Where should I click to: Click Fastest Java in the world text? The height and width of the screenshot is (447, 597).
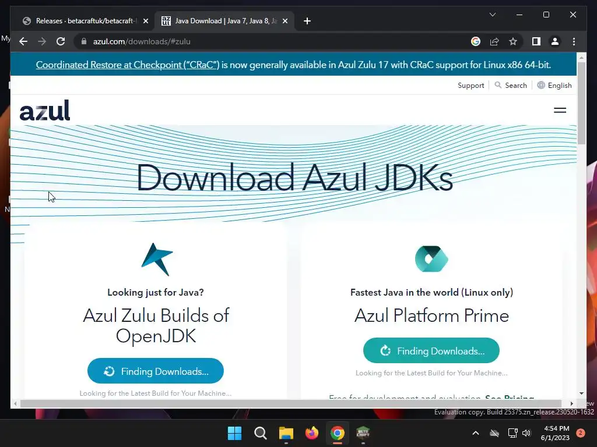click(x=431, y=292)
